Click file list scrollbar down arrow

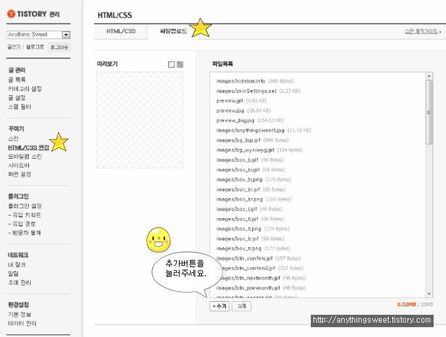click(x=429, y=294)
